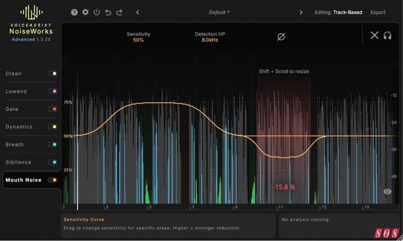This screenshot has width=403, height=241.
Task: Click the headphones listen icon
Action: (x=387, y=36)
